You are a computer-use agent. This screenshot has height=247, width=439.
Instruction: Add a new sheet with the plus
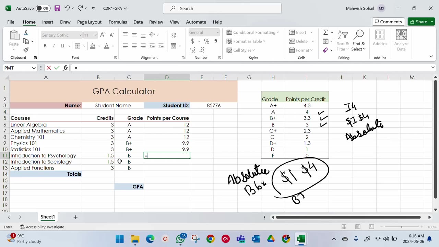pyautogui.click(x=75, y=217)
